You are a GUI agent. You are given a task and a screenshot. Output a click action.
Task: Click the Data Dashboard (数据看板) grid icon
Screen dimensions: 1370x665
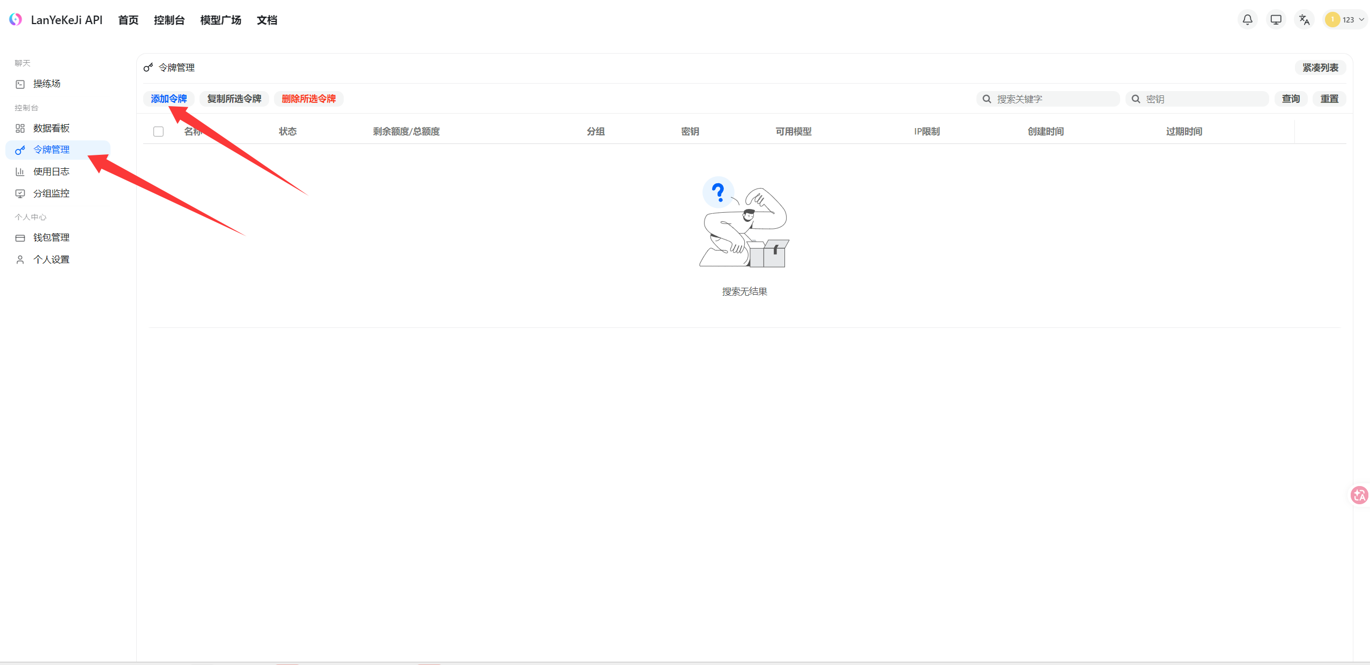point(20,129)
